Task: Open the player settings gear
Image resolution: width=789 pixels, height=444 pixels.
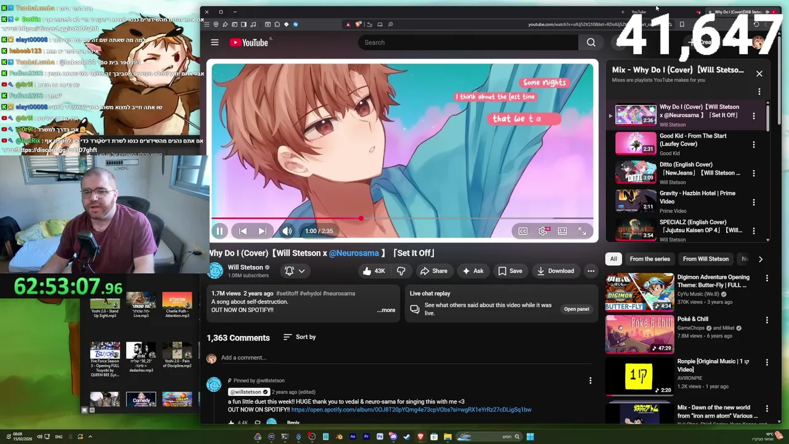Action: (x=543, y=231)
